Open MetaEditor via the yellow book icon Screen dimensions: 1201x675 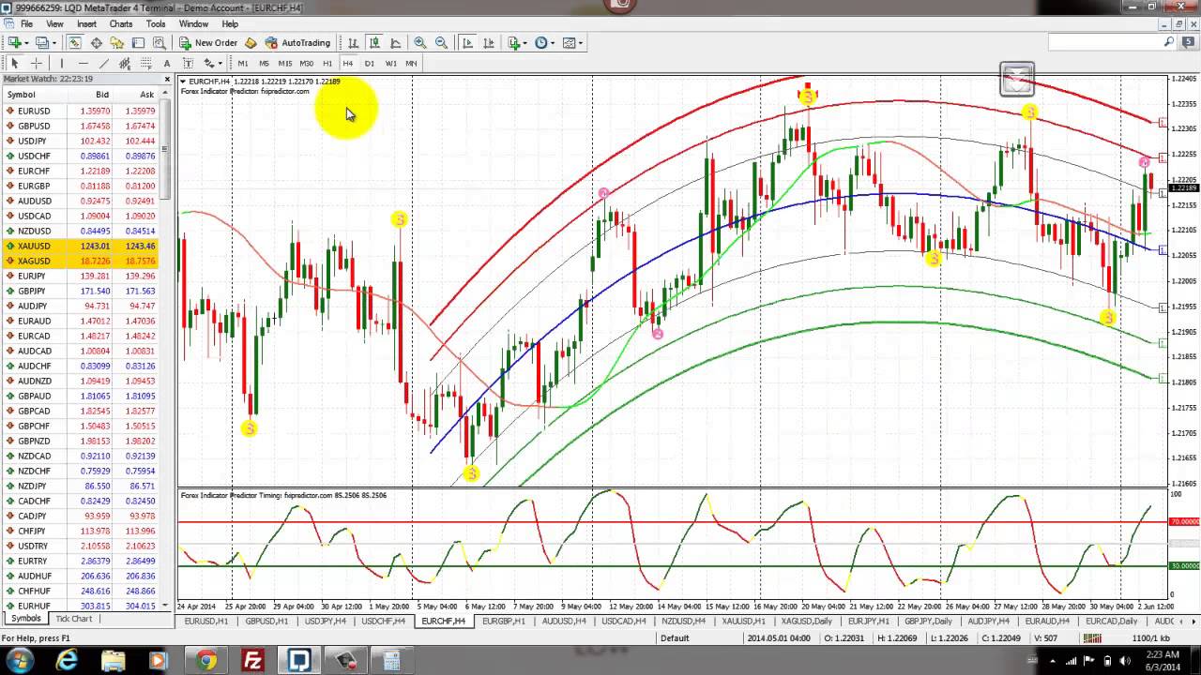pyautogui.click(x=251, y=42)
